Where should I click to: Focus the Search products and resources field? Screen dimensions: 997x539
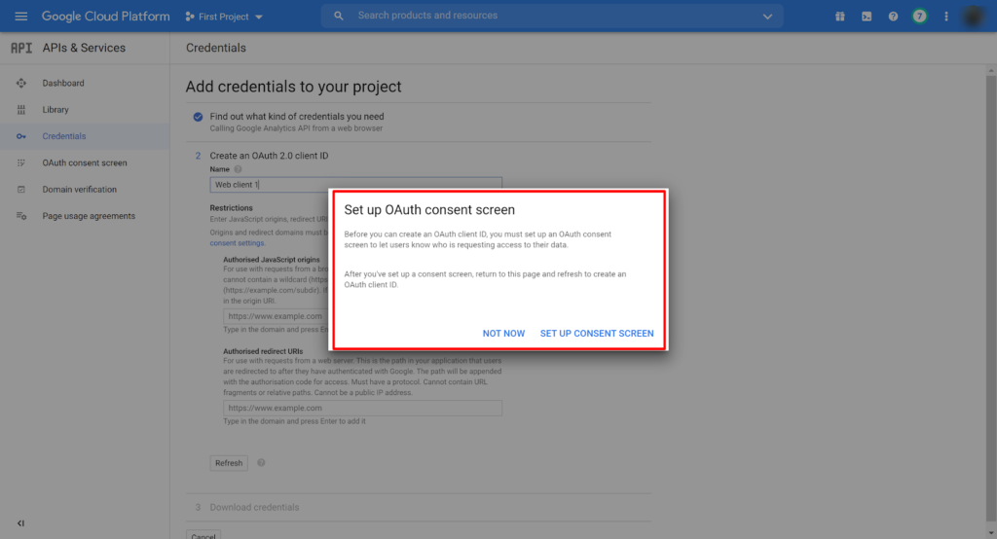pyautogui.click(x=553, y=16)
